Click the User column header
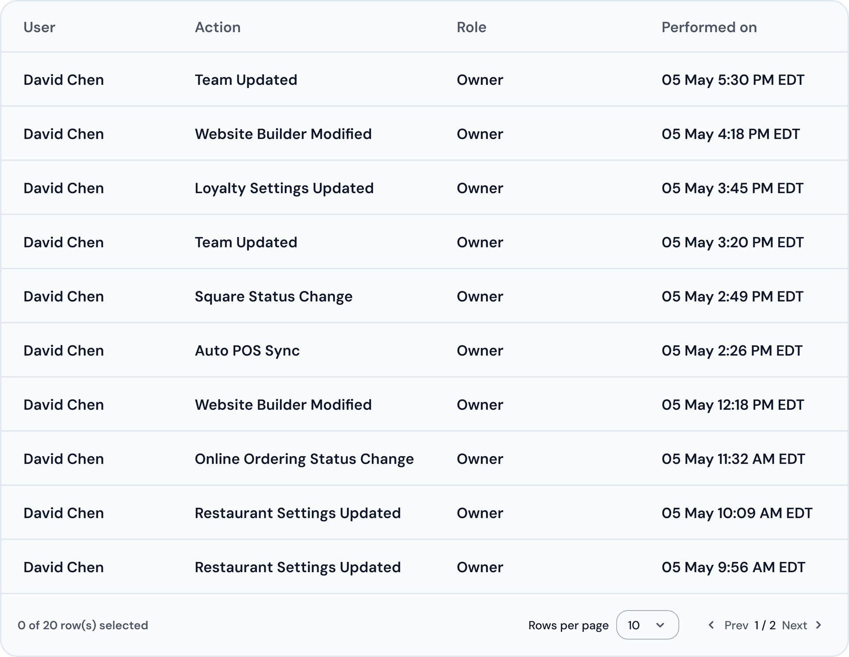Viewport: 849px width, 657px height. point(39,27)
